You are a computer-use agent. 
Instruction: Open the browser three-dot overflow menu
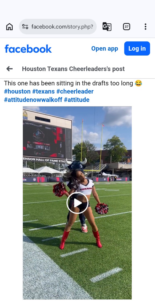pos(146,27)
